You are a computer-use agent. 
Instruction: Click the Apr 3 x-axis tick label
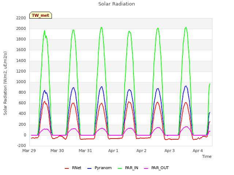point(170,151)
